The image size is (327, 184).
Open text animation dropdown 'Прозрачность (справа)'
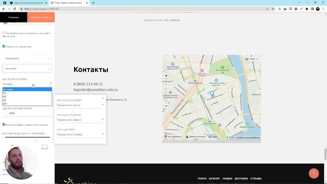coord(80,134)
